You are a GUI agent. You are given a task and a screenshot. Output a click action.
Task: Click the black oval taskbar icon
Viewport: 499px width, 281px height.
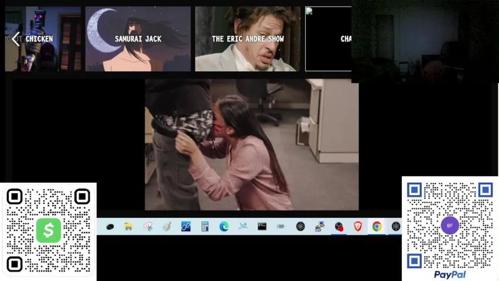click(110, 227)
